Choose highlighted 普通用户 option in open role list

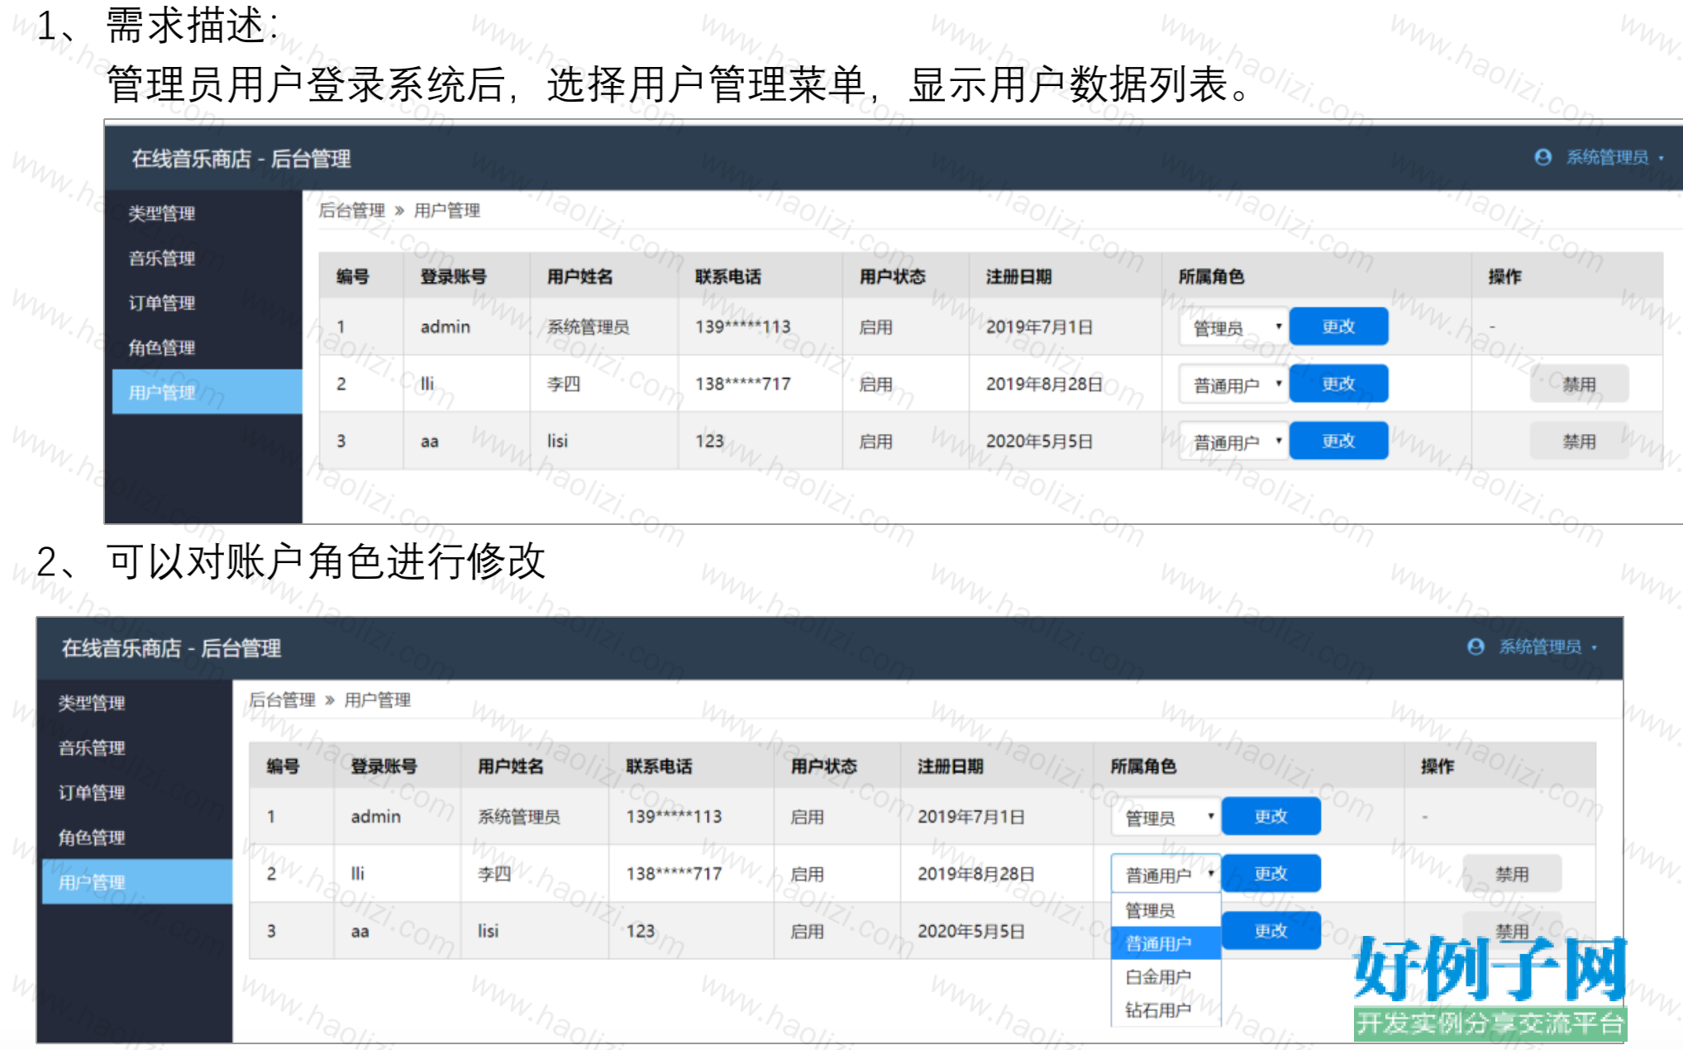[x=1166, y=943]
